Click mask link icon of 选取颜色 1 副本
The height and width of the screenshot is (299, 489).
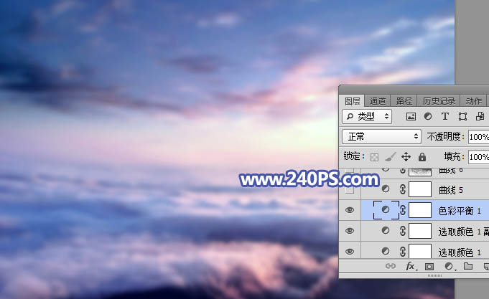click(403, 231)
